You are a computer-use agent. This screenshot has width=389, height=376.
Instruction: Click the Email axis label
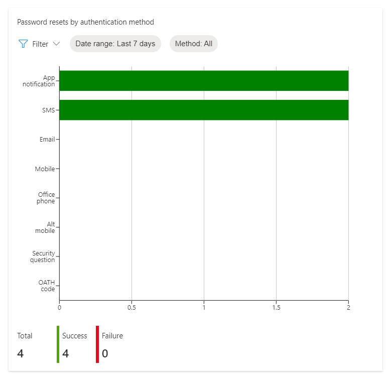tap(47, 139)
